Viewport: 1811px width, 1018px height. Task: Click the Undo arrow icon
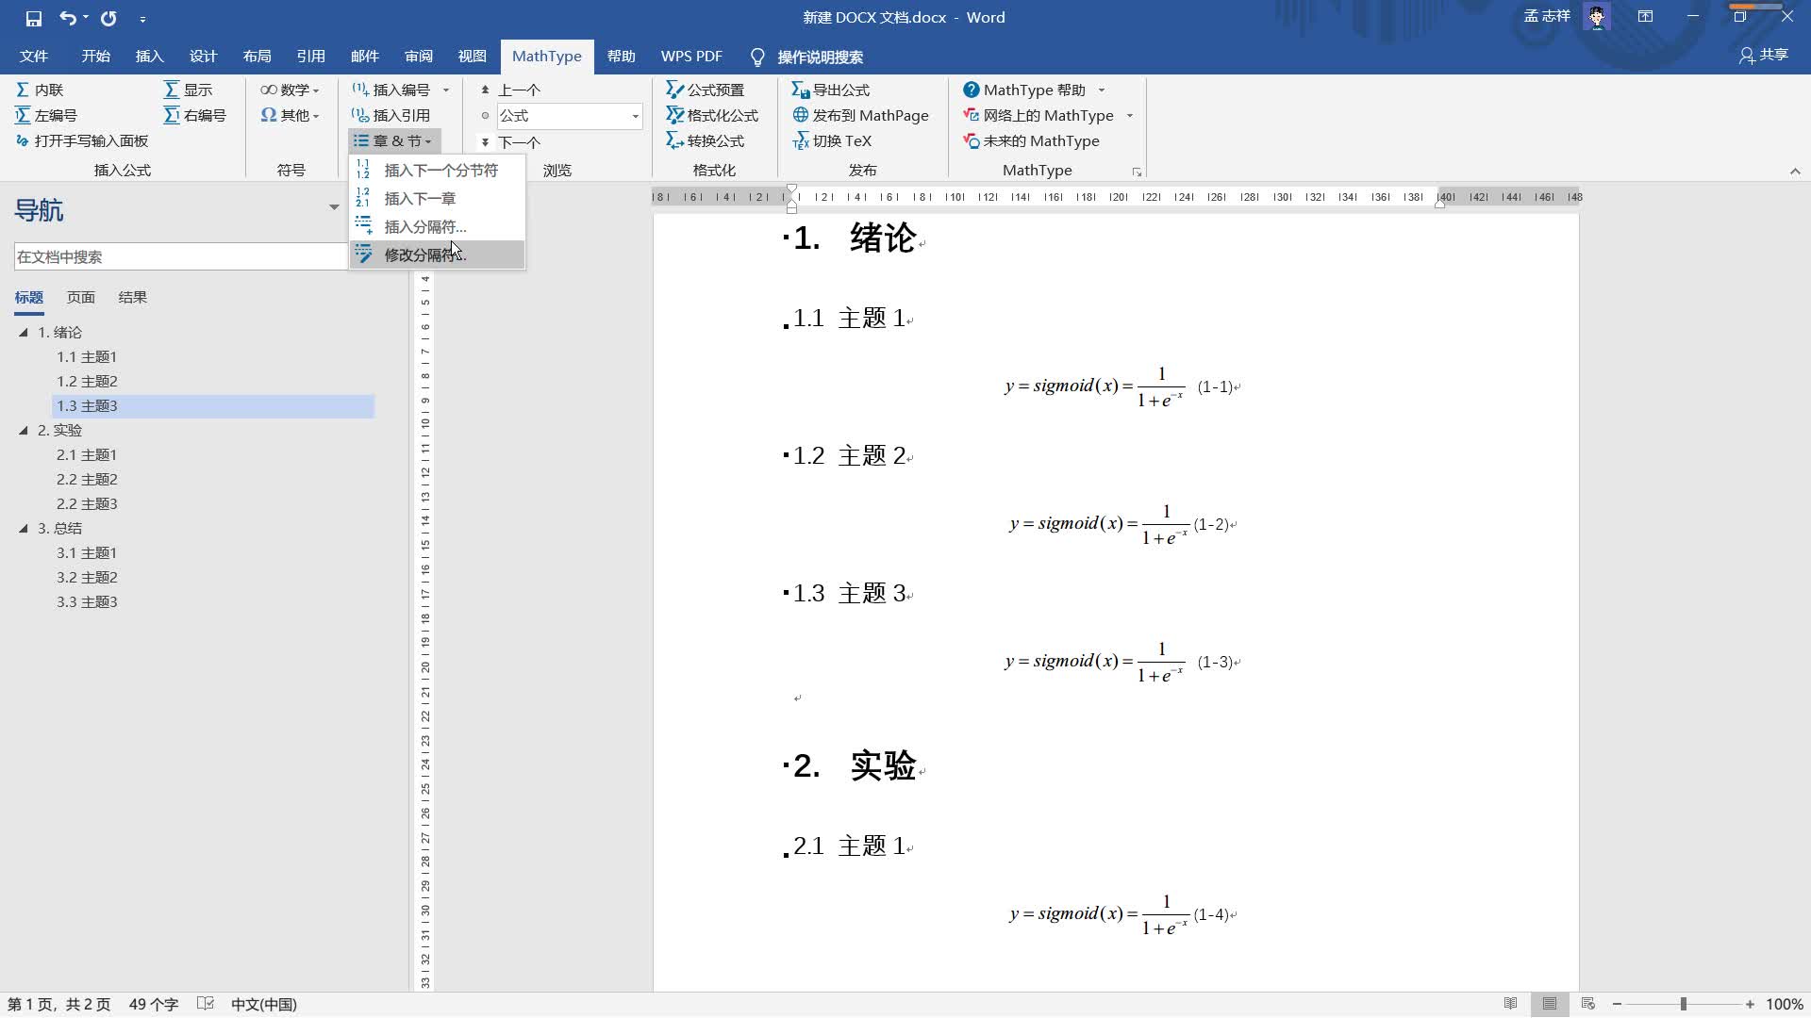[68, 18]
